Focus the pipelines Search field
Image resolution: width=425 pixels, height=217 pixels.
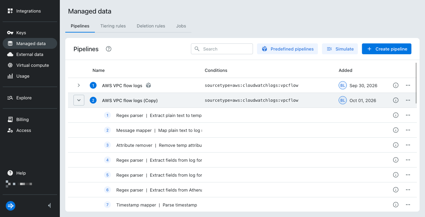click(222, 49)
